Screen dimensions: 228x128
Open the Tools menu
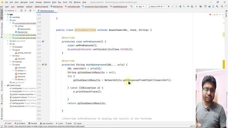pos(65,2)
